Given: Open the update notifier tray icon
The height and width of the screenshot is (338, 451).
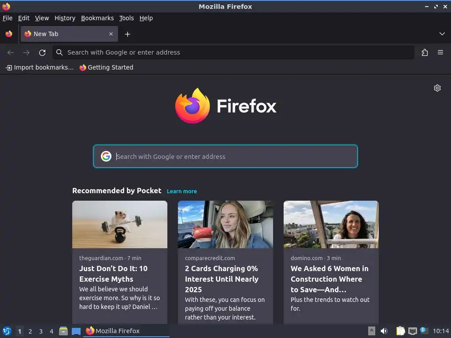Looking at the screenshot, I should point(424,331).
